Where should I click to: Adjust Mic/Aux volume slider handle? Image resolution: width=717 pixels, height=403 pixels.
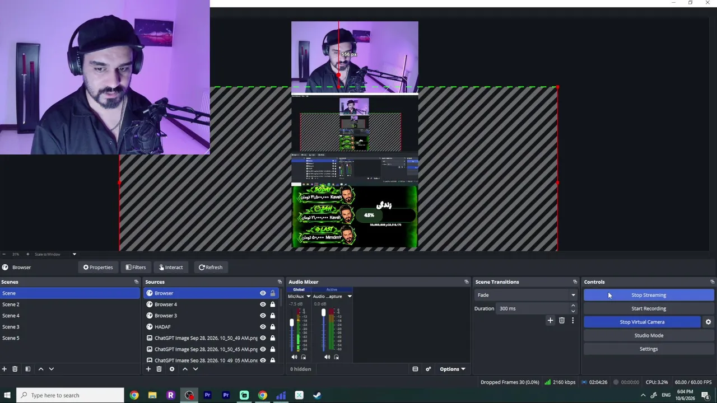coord(291,323)
